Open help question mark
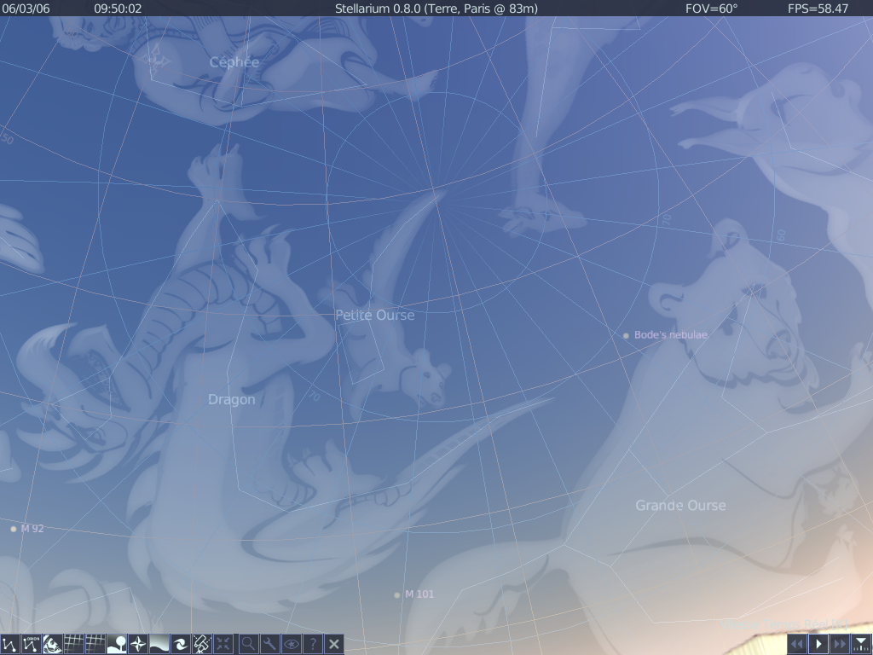The width and height of the screenshot is (873, 655). click(x=312, y=645)
